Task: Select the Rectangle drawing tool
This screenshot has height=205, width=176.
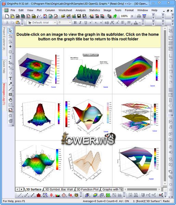Action: [10, 94]
